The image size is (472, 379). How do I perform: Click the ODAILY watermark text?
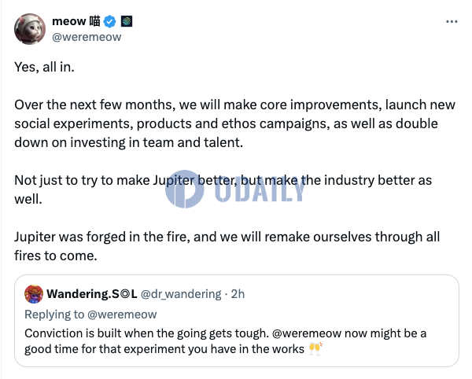point(260,189)
